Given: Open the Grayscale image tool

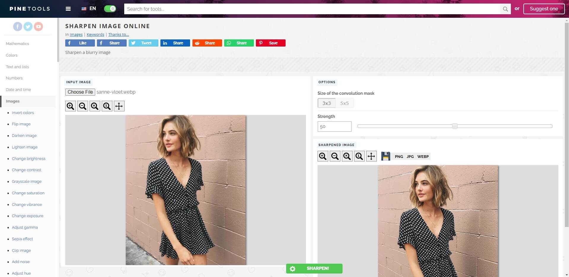Looking at the screenshot, I should click(27, 181).
